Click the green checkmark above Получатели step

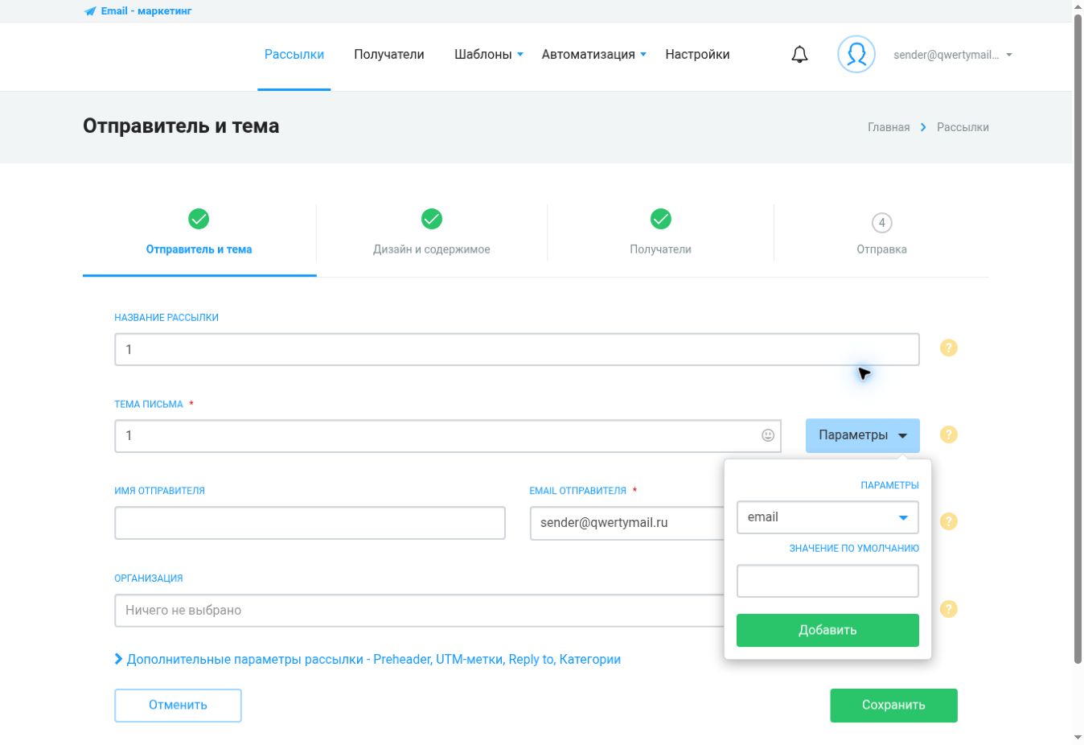click(x=661, y=219)
